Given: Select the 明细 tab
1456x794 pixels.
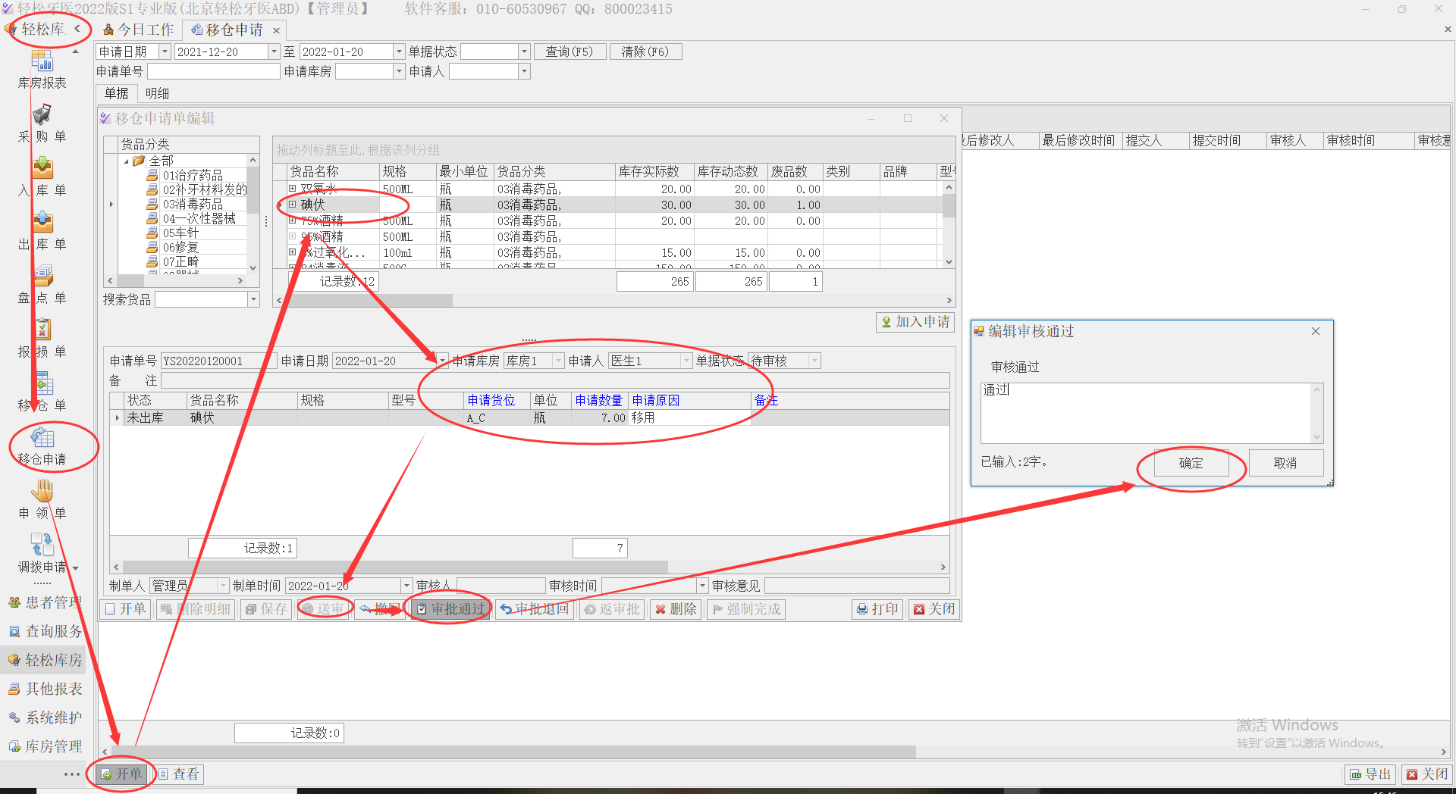Looking at the screenshot, I should pos(157,93).
